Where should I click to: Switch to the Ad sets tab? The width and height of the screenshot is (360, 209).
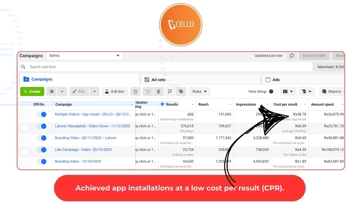click(200, 80)
